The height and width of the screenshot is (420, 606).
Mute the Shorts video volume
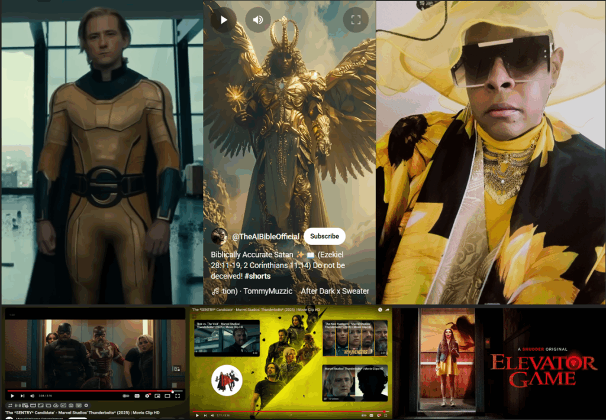coord(258,19)
